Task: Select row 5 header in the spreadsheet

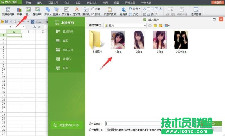Action: tap(3, 50)
